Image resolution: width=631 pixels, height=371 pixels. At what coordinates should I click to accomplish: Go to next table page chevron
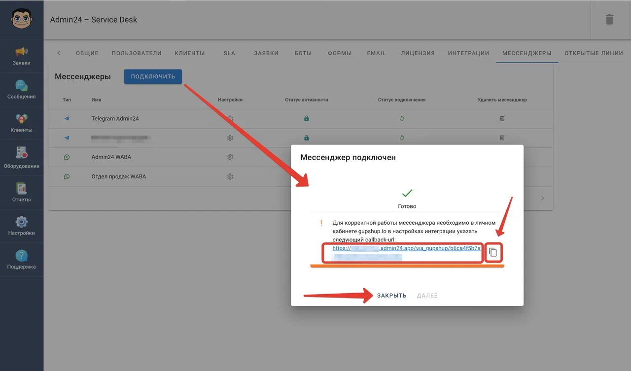[x=543, y=198]
